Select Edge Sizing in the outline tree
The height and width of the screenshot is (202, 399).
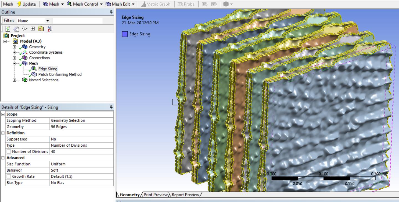tap(48, 69)
